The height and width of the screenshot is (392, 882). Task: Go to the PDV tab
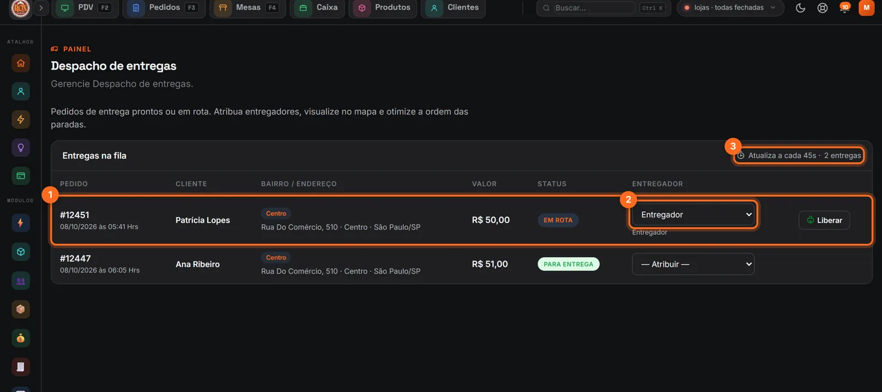pyautogui.click(x=85, y=8)
